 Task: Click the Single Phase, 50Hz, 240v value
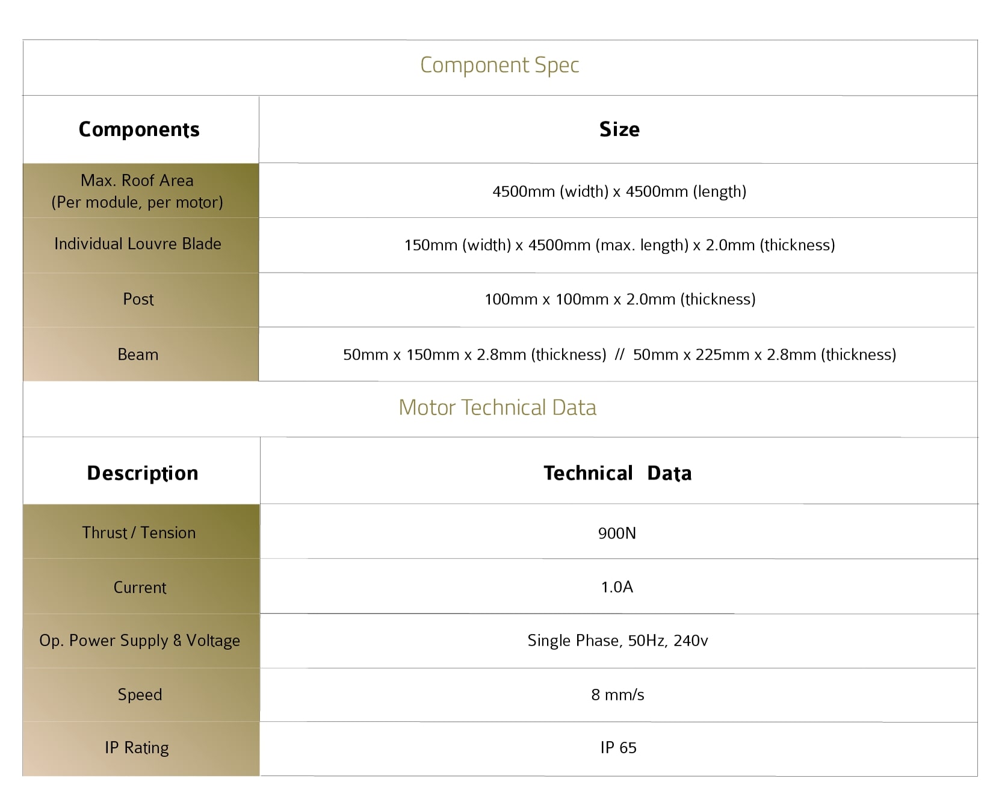click(x=617, y=640)
